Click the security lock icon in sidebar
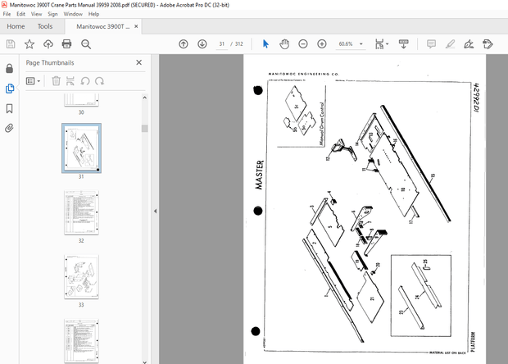The image size is (508, 364). [9, 68]
